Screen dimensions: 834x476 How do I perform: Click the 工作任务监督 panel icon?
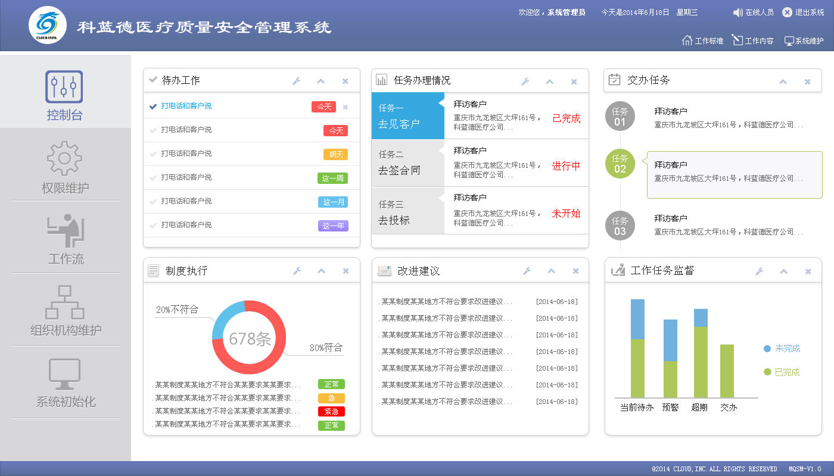pyautogui.click(x=618, y=270)
